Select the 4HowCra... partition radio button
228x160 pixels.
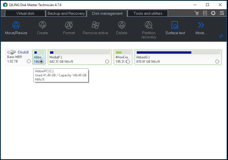128,62
